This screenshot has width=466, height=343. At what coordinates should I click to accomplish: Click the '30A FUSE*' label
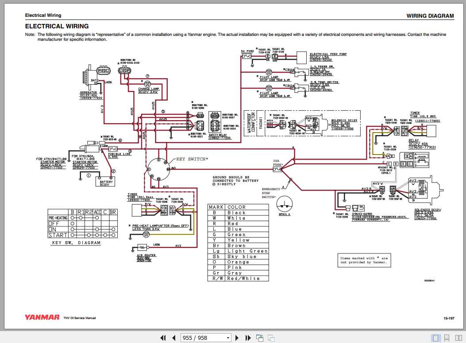click(x=277, y=163)
